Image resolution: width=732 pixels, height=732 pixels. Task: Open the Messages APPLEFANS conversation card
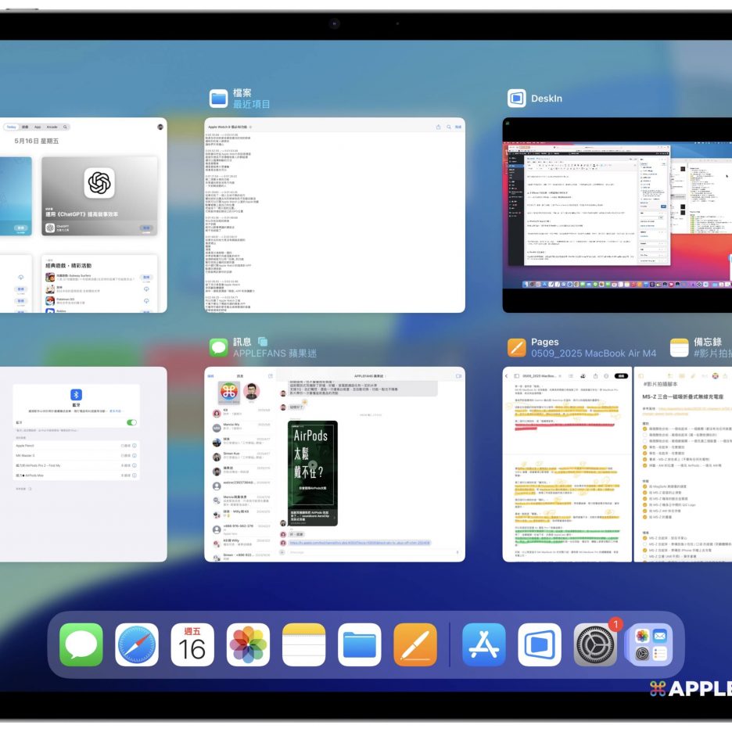coord(335,464)
